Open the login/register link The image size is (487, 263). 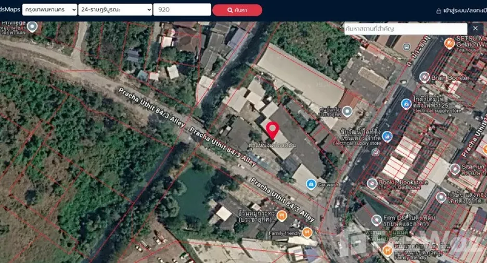[x=462, y=10]
